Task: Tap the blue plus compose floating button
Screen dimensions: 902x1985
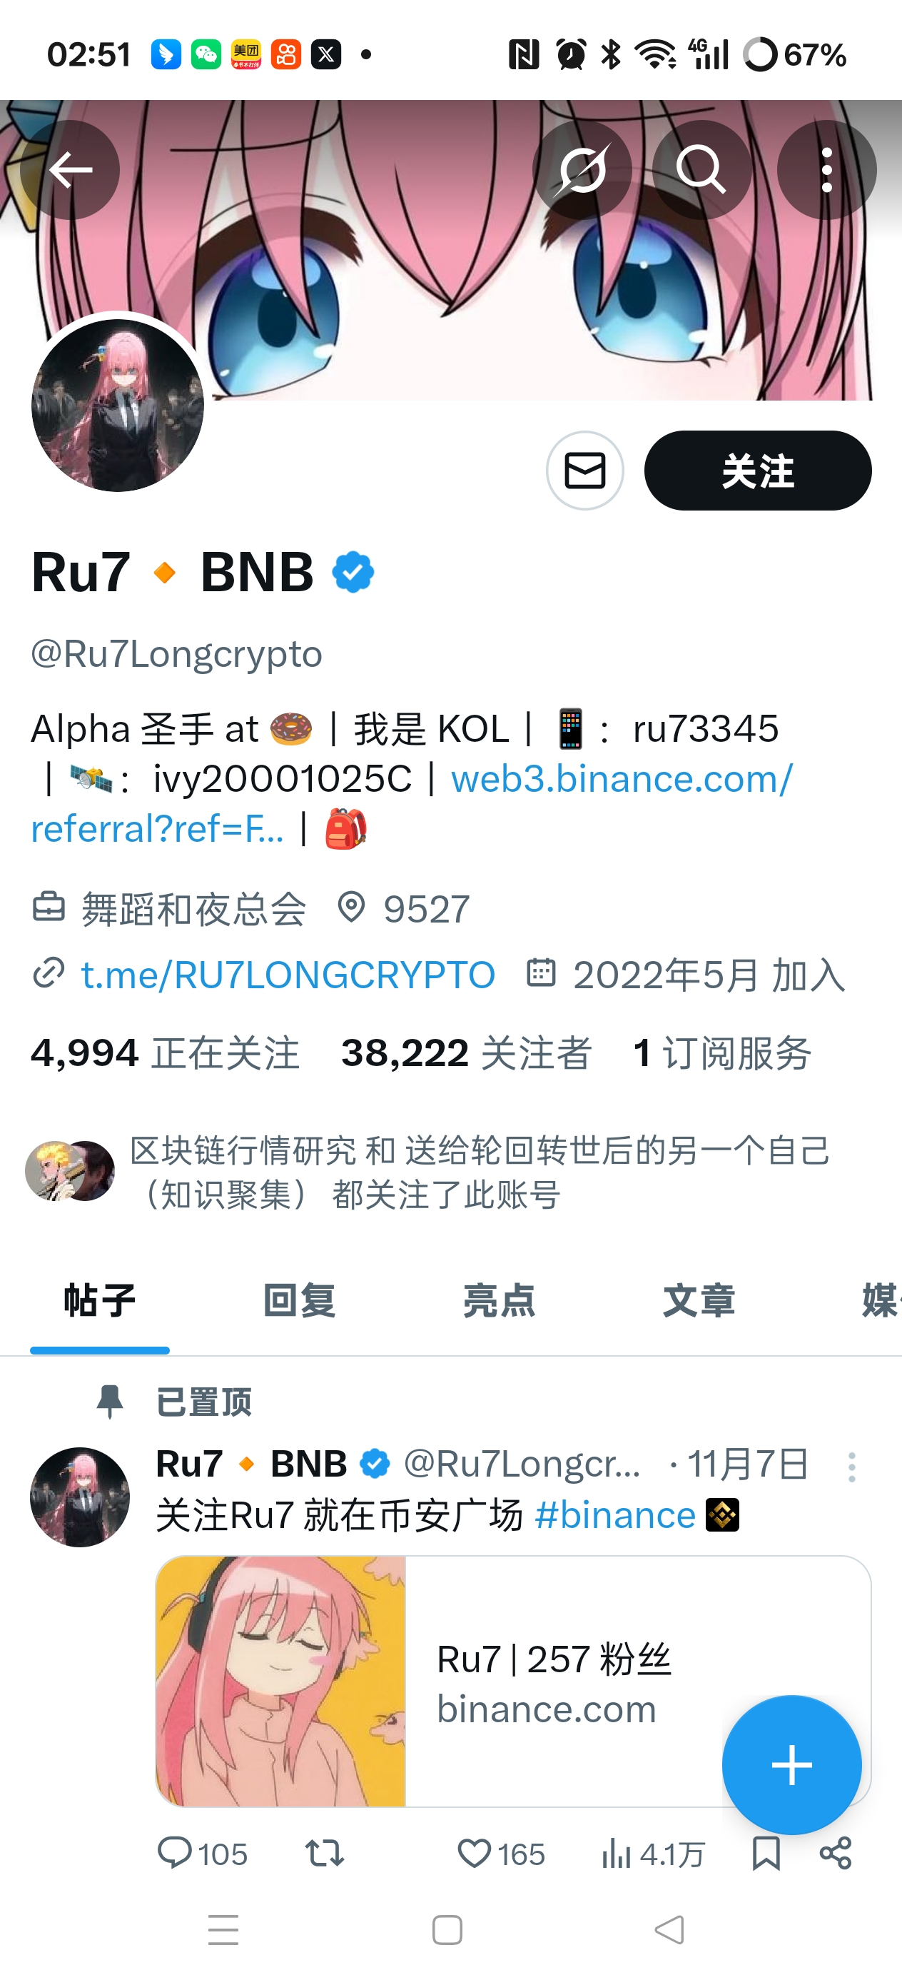Action: tap(792, 1764)
